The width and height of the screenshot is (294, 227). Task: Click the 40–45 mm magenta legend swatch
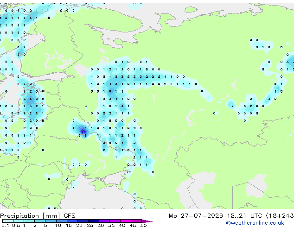126,221
